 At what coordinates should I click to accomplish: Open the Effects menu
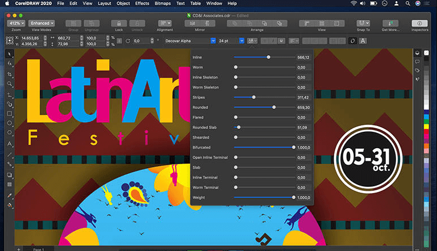[x=142, y=3]
